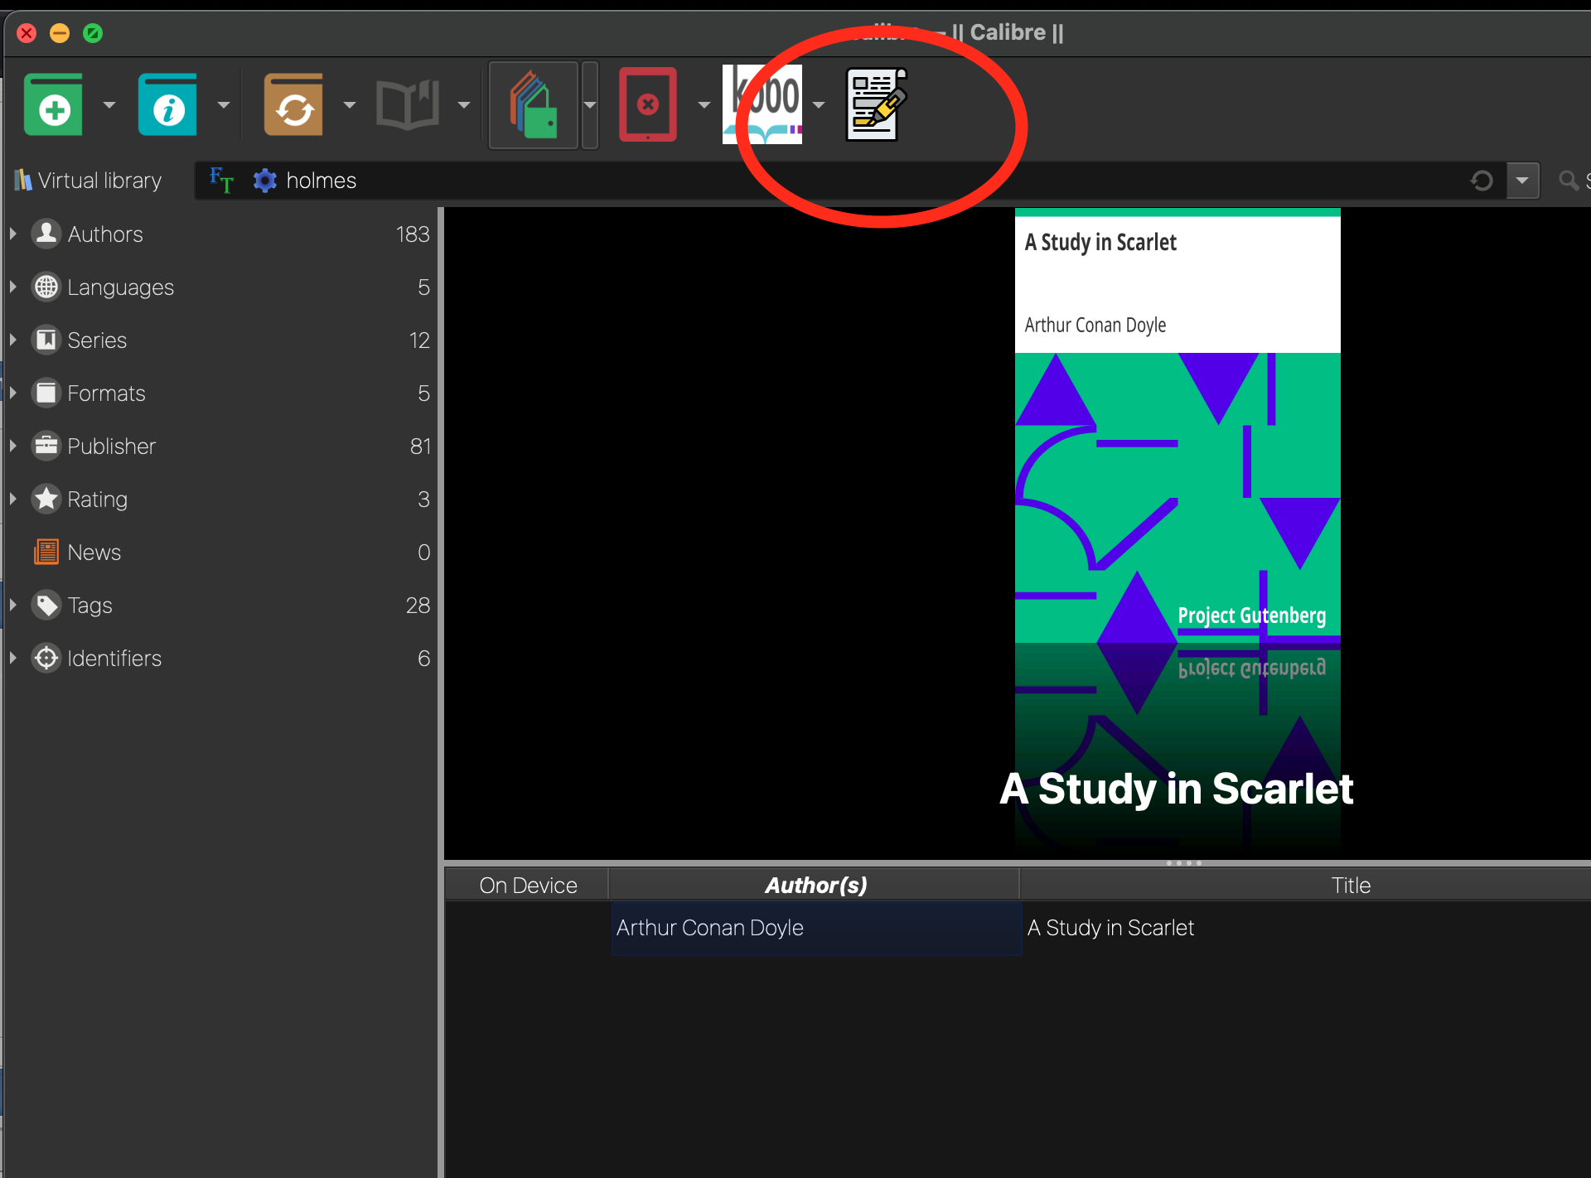Screen dimensions: 1591x1178
Task: Open the advanced search gear icon
Action: tap(264, 181)
